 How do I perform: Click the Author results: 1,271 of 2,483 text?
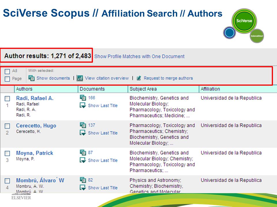pyautogui.click(x=48, y=56)
